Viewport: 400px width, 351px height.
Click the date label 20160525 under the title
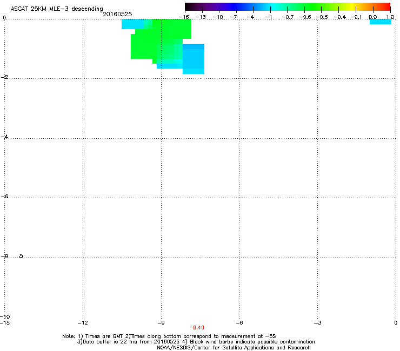[117, 14]
